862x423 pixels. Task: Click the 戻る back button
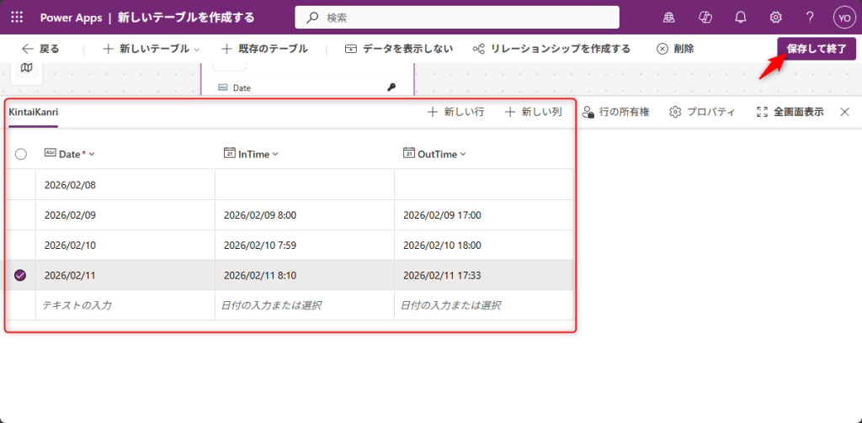pyautogui.click(x=40, y=49)
